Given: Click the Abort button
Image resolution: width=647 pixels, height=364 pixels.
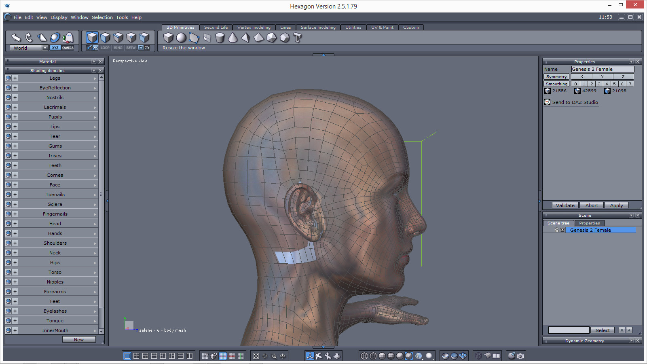Looking at the screenshot, I should (x=592, y=205).
